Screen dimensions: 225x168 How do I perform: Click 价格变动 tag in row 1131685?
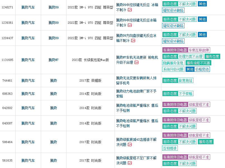(202, 69)
